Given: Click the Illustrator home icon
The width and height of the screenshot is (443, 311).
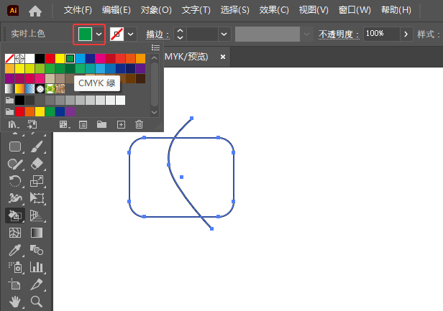Looking at the screenshot, I should pyautogui.click(x=35, y=11).
